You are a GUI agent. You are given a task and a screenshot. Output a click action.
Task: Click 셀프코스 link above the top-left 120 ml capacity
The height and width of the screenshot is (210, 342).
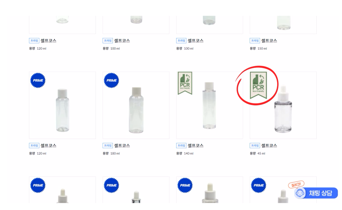pos(48,41)
